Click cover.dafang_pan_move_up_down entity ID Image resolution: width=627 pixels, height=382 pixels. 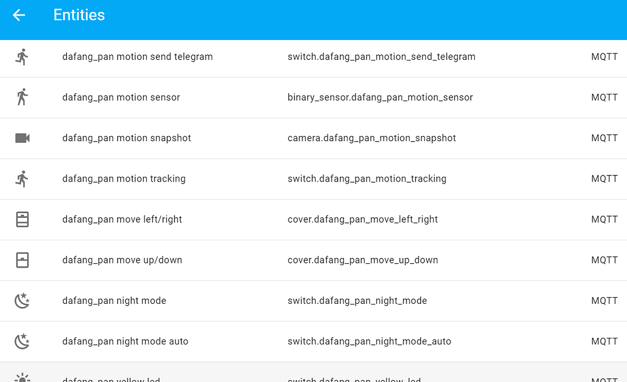pos(362,260)
